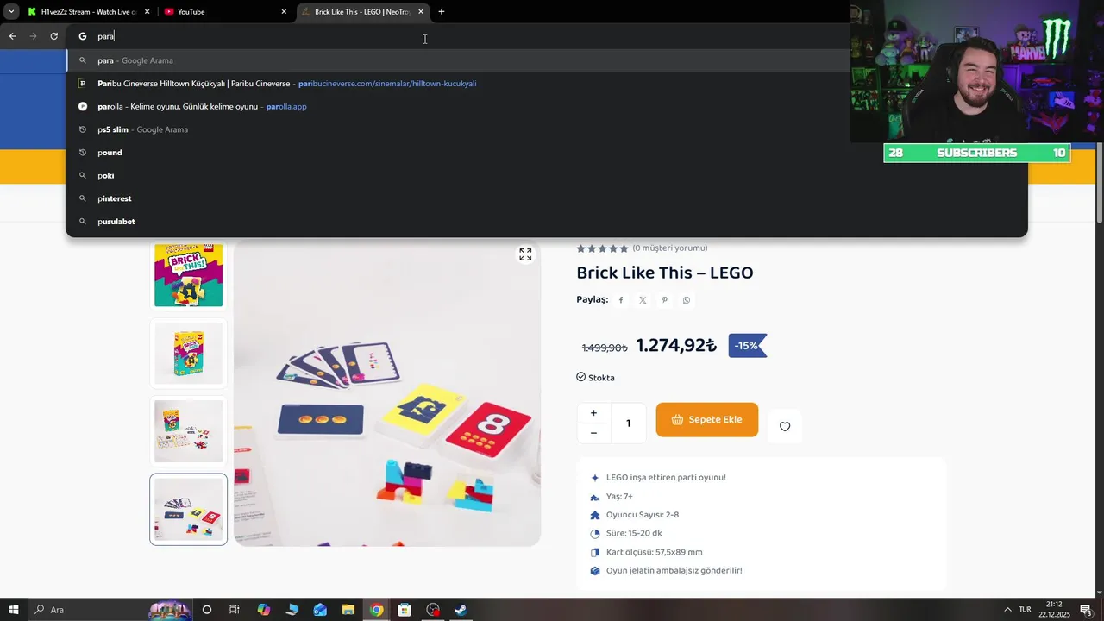Open Google Chrome from the taskbar
Screen dimensions: 1104x621
(377, 610)
